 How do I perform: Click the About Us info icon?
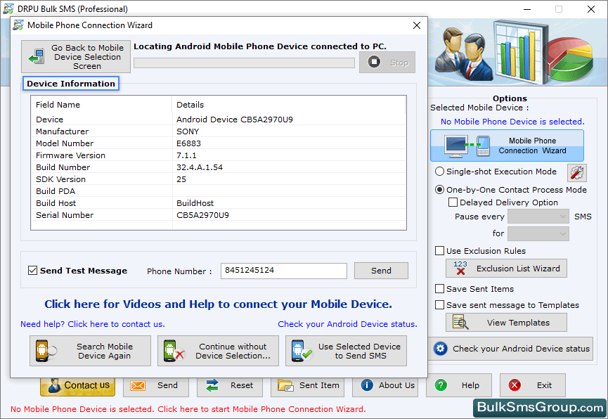pos(367,385)
